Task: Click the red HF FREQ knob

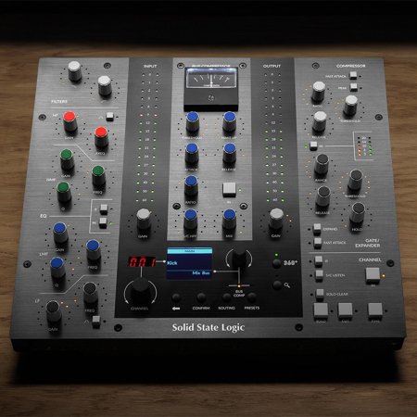Action: coord(101,137)
